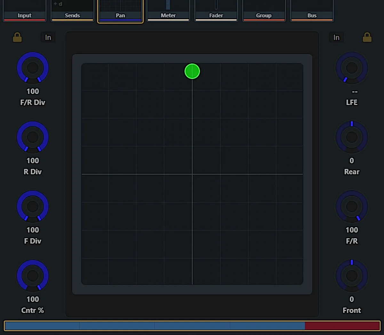Click the F/R knob on the right
The height and width of the screenshot is (335, 384).
point(352,206)
